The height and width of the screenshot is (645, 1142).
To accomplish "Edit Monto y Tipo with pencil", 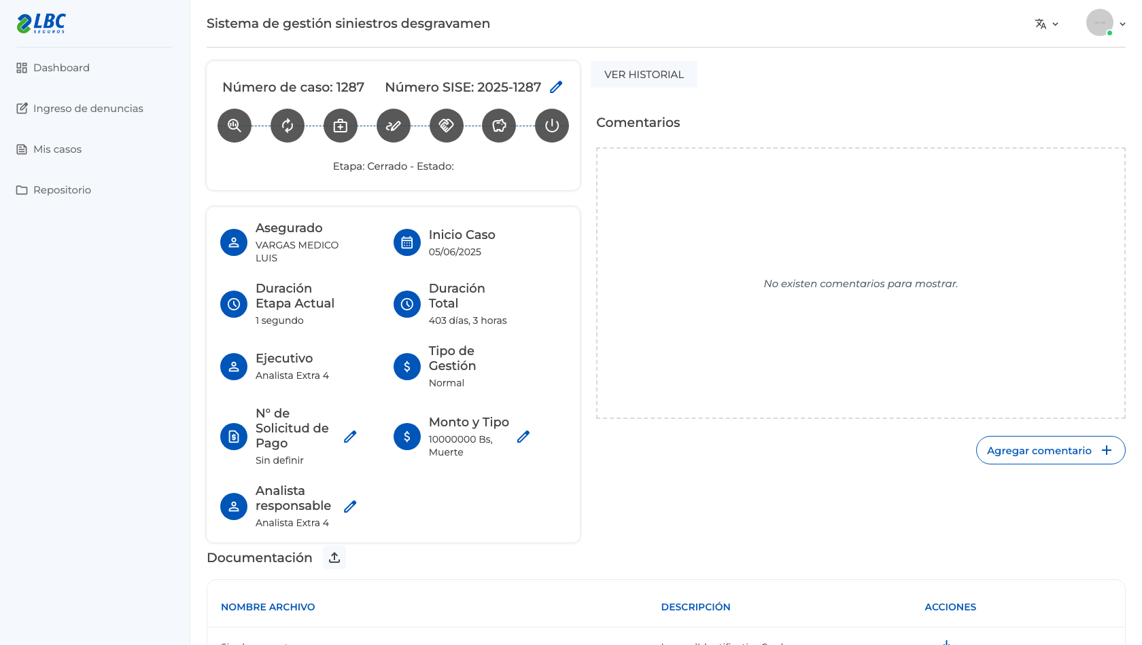I will pos(523,437).
